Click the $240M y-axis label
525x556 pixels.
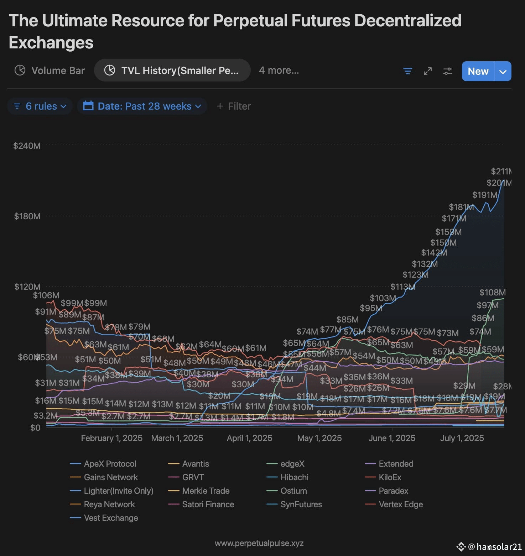tap(27, 146)
